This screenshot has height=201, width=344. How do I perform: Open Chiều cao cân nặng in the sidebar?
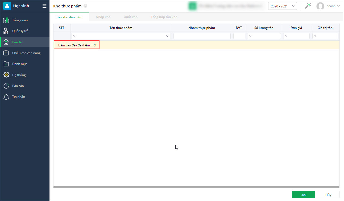(x=25, y=53)
